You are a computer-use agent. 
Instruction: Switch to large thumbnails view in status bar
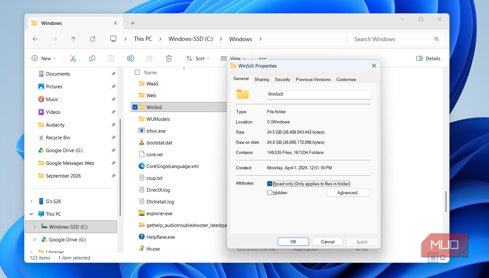443,258
